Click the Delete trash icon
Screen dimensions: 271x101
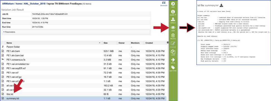173,35
